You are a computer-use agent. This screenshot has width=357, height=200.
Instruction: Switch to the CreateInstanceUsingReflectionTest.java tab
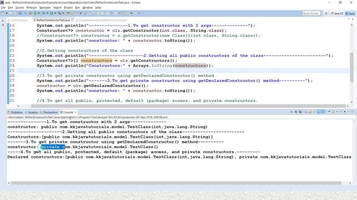click(101, 20)
